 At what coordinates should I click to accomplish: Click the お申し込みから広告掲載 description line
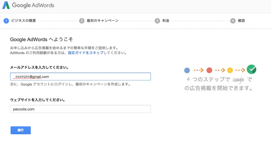(x=64, y=48)
